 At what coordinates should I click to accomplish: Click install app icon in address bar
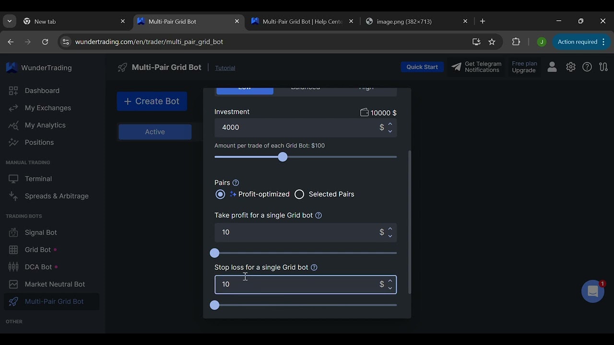(x=476, y=42)
